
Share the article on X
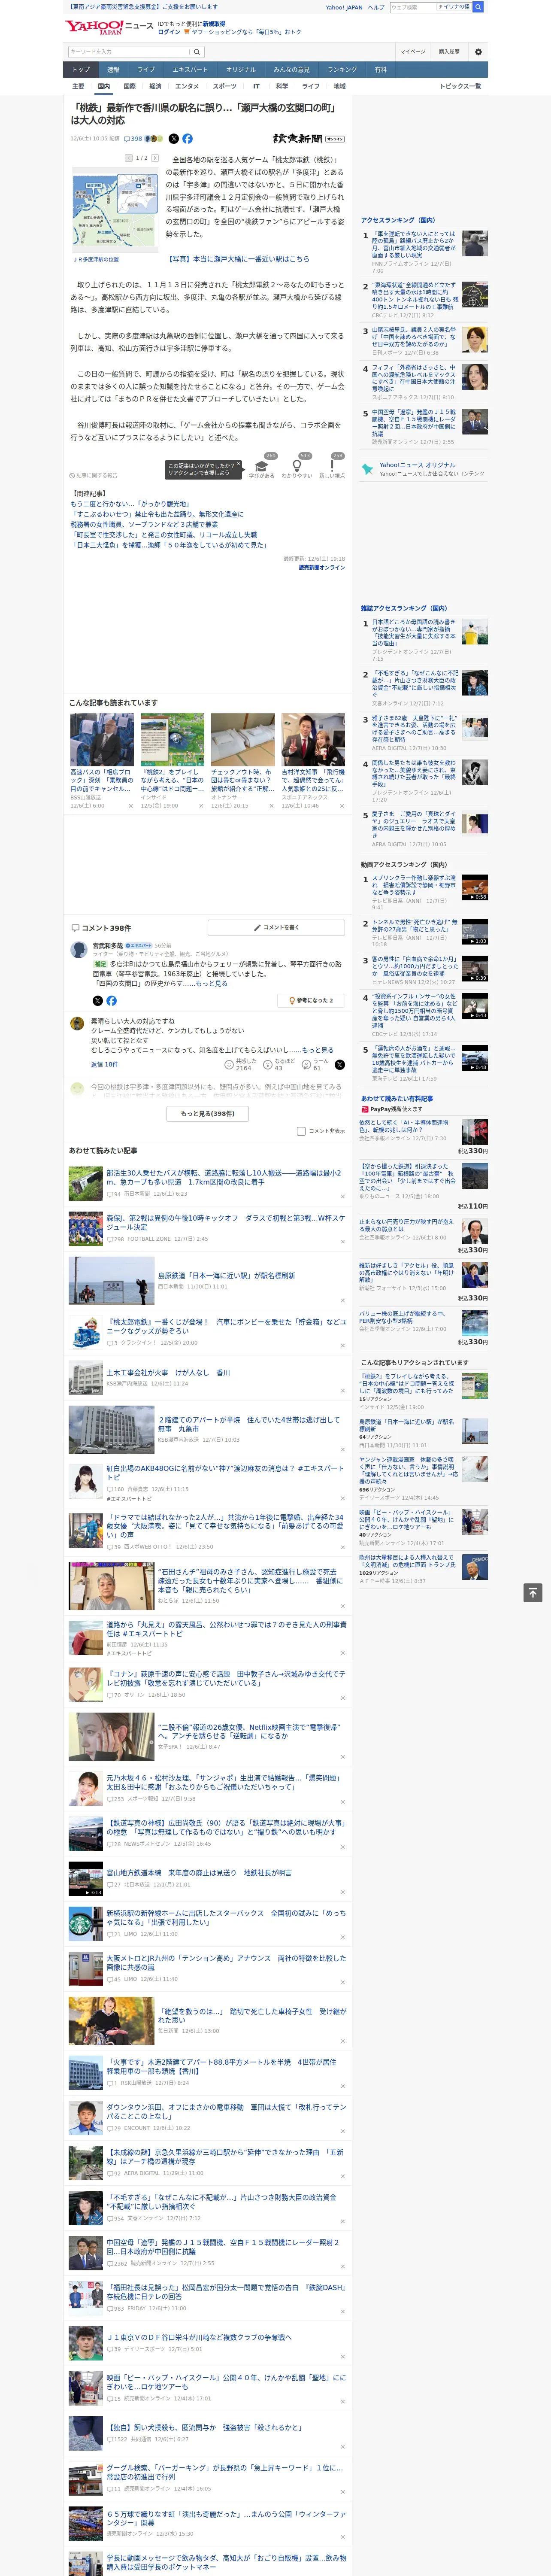[174, 139]
